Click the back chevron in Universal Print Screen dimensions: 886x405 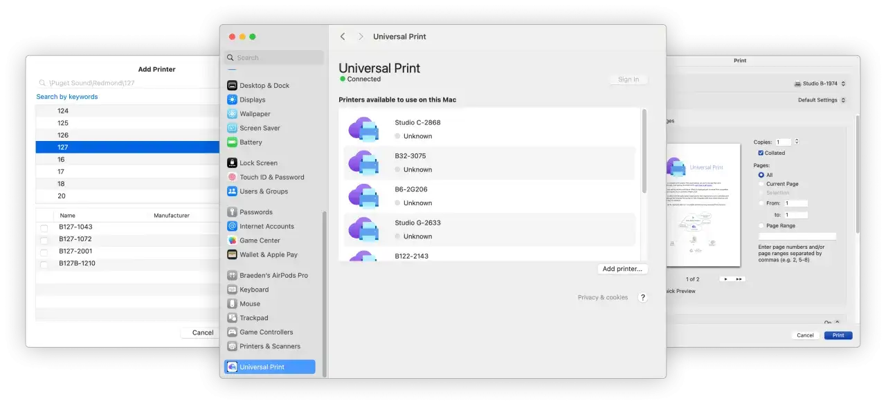click(343, 37)
